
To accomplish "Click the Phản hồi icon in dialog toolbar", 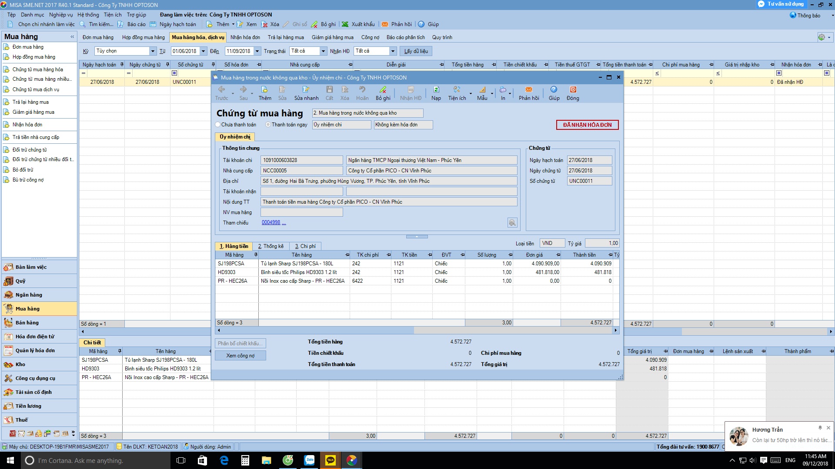I will [x=529, y=89].
